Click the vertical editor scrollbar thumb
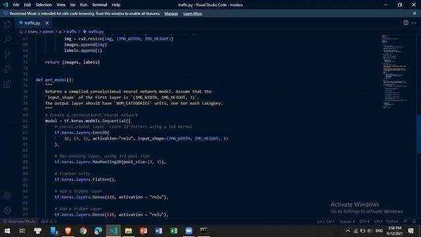 (418, 134)
